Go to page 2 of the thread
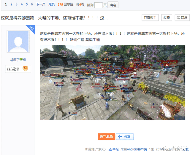This screenshot has height=155, width=190. [x=11, y=4]
